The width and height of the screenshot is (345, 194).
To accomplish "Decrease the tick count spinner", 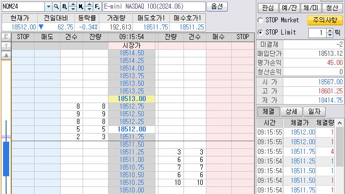I will tap(330, 35).
